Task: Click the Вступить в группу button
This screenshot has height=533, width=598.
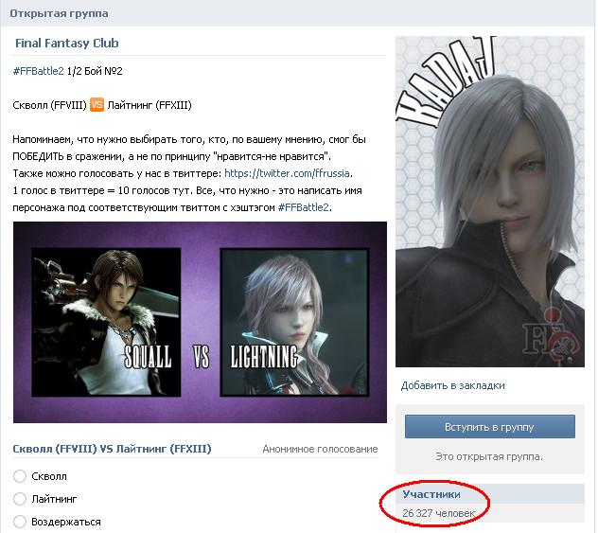Action: click(490, 427)
